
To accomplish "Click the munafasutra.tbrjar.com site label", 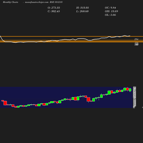I will click(x=37, y=2).
